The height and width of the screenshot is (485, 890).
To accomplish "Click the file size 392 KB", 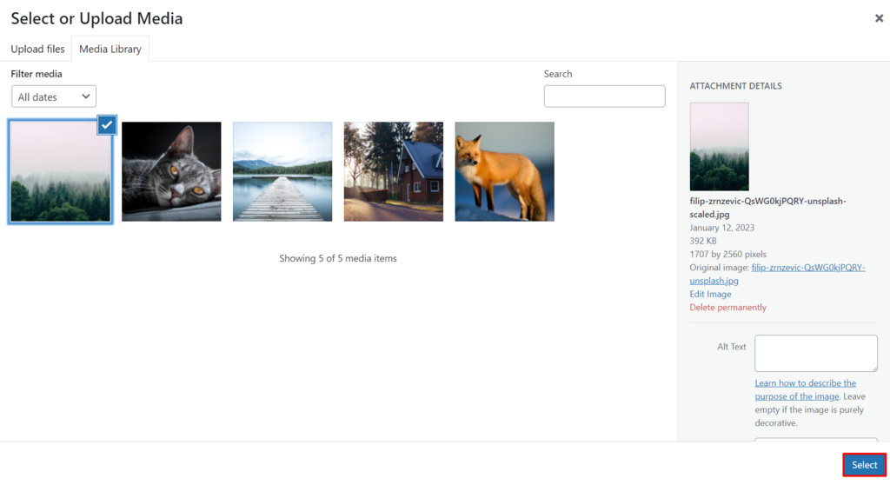I will pyautogui.click(x=702, y=241).
